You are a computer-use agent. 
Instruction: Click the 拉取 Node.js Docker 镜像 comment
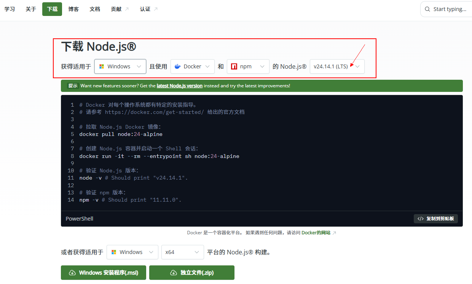120,127
